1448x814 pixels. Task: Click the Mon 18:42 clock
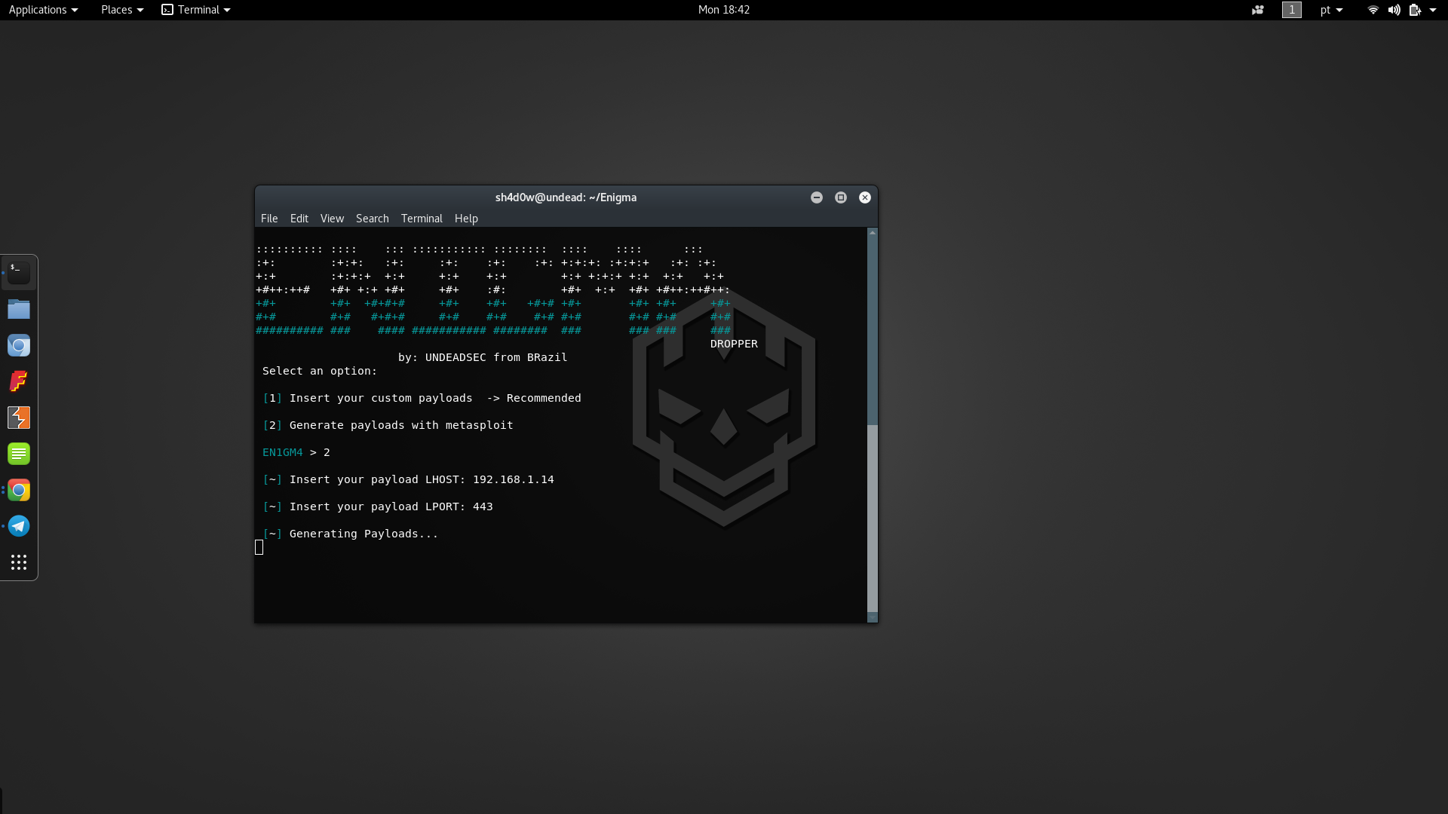point(724,10)
